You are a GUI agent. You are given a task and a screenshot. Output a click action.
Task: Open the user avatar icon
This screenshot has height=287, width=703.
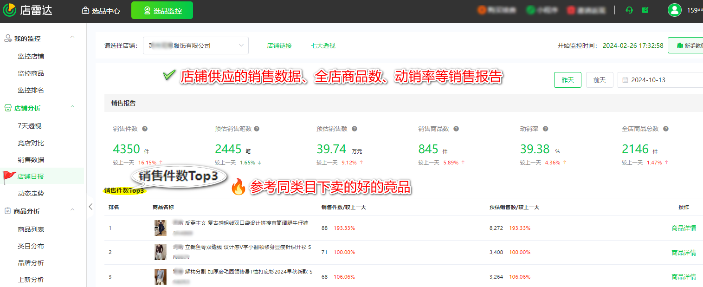click(674, 10)
